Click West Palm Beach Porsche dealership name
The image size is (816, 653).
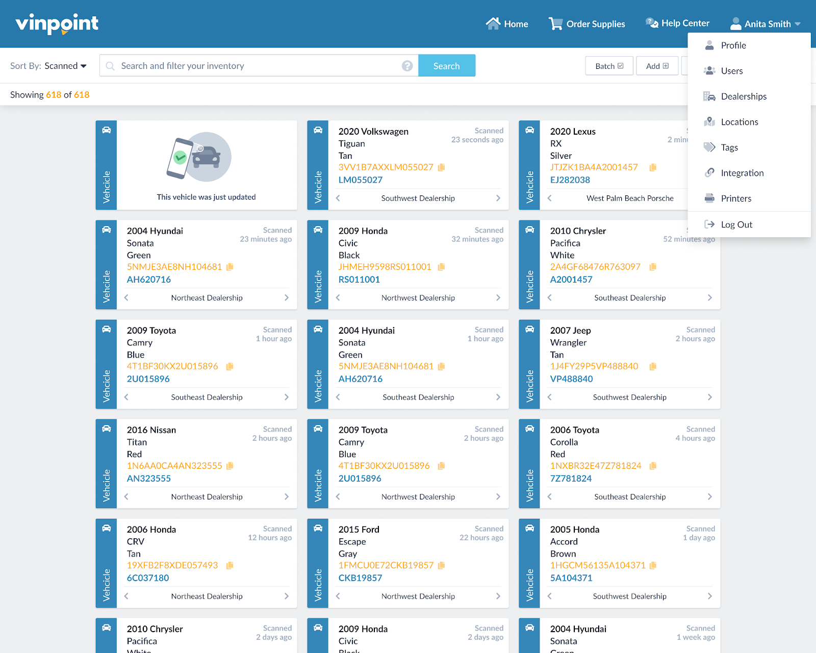pyautogui.click(x=630, y=198)
